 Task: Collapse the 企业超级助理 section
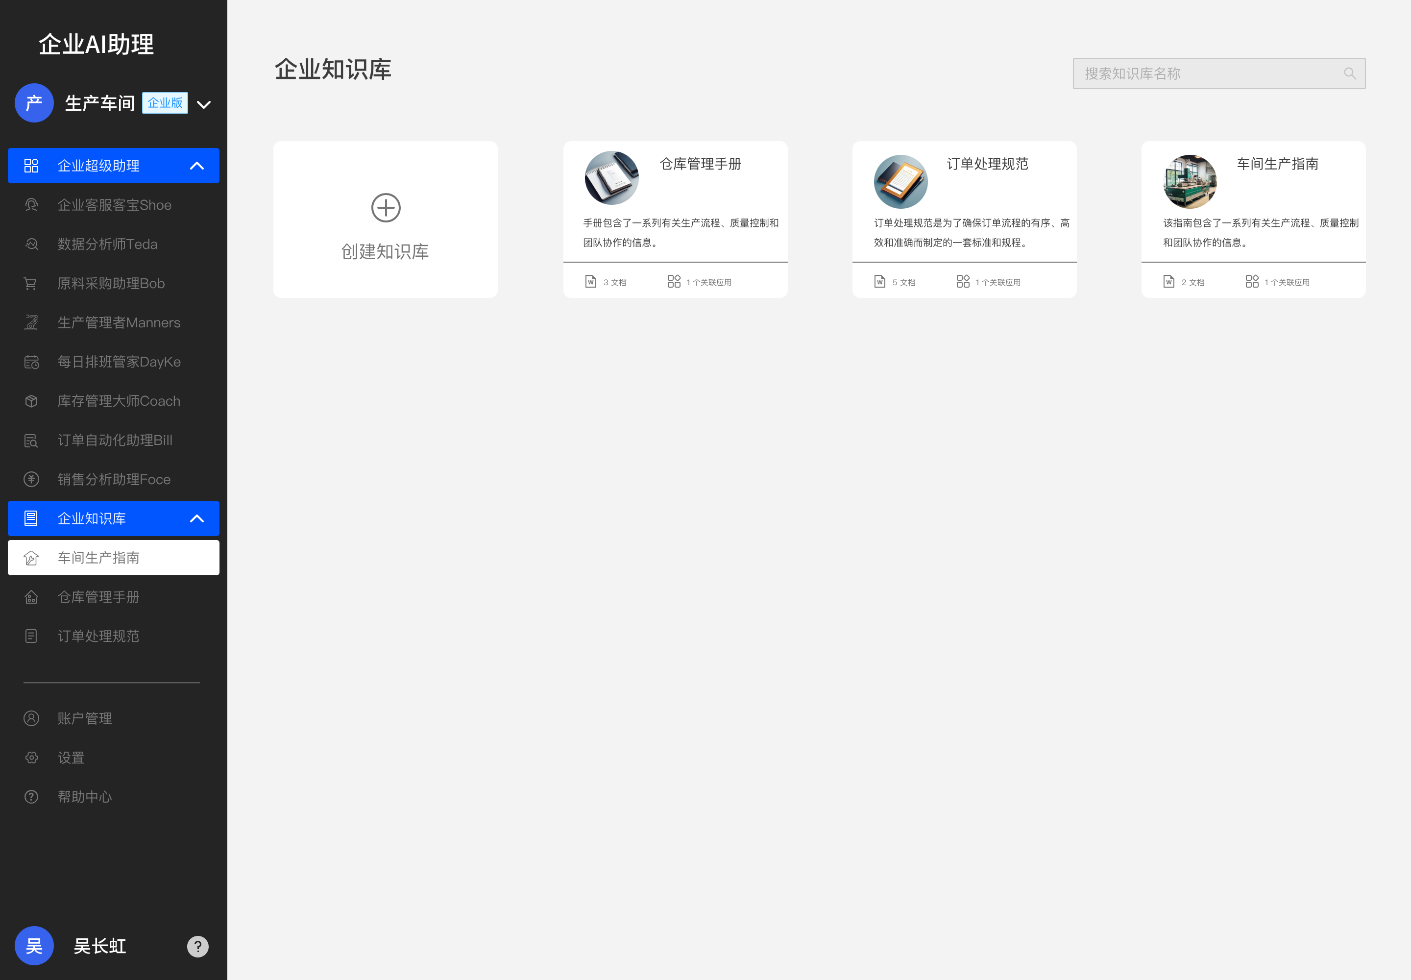pos(197,165)
